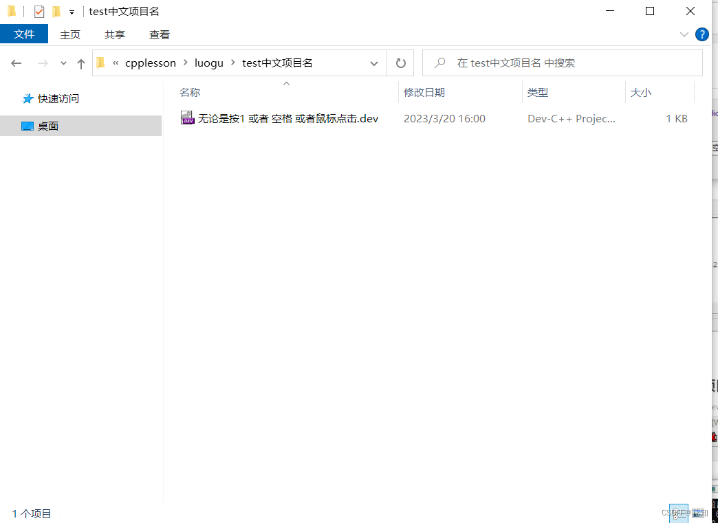Image resolution: width=718 pixels, height=523 pixels.
Task: Switch to the 共享 ribbon tab
Action: 114,35
